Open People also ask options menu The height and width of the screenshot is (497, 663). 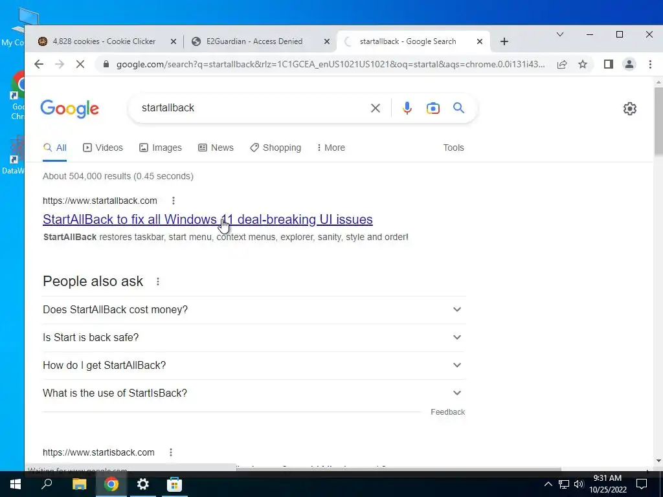click(158, 282)
